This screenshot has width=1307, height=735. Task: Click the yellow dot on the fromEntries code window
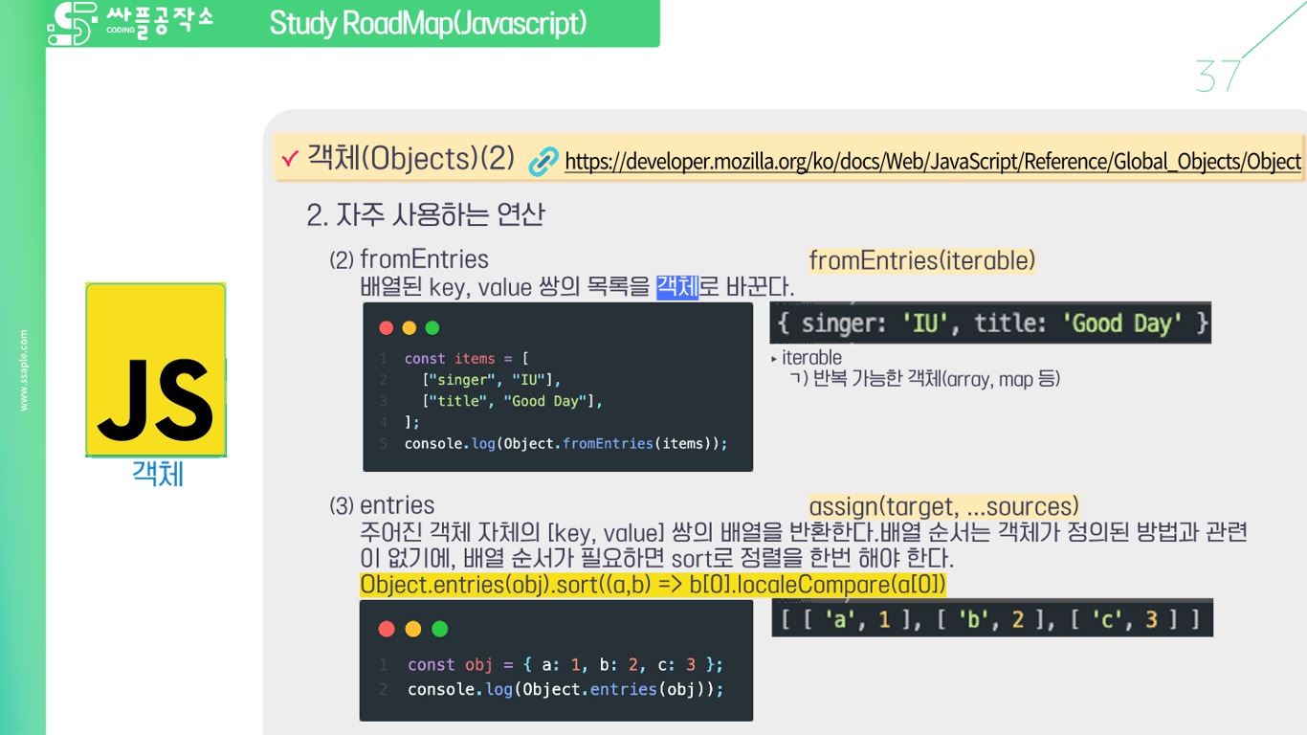point(410,326)
